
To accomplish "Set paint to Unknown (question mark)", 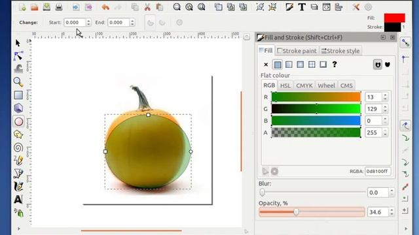I will pos(335,64).
